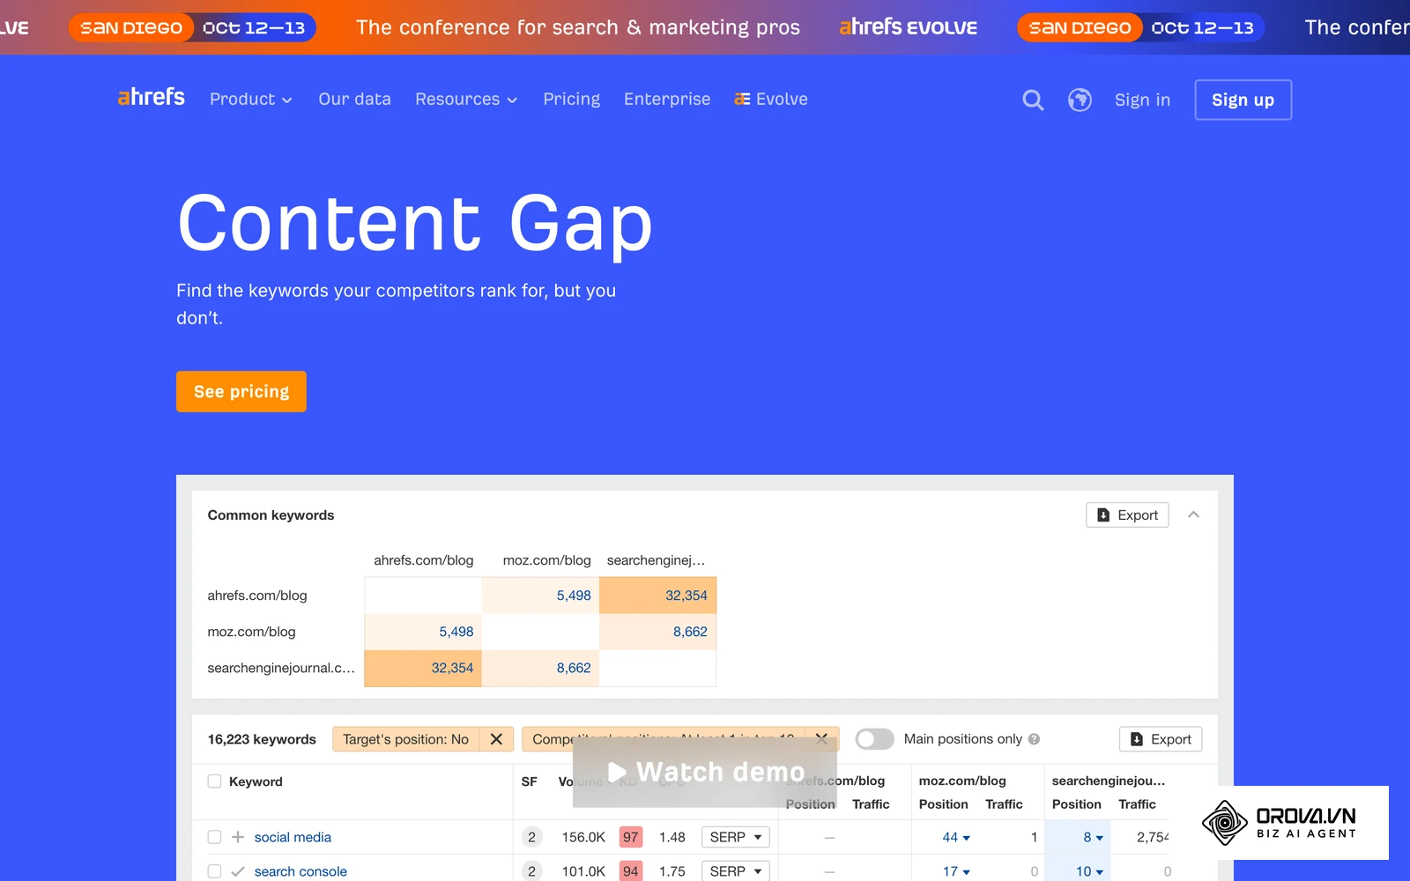This screenshot has width=1410, height=881.
Task: Click the Watch demo play icon
Action: click(617, 772)
